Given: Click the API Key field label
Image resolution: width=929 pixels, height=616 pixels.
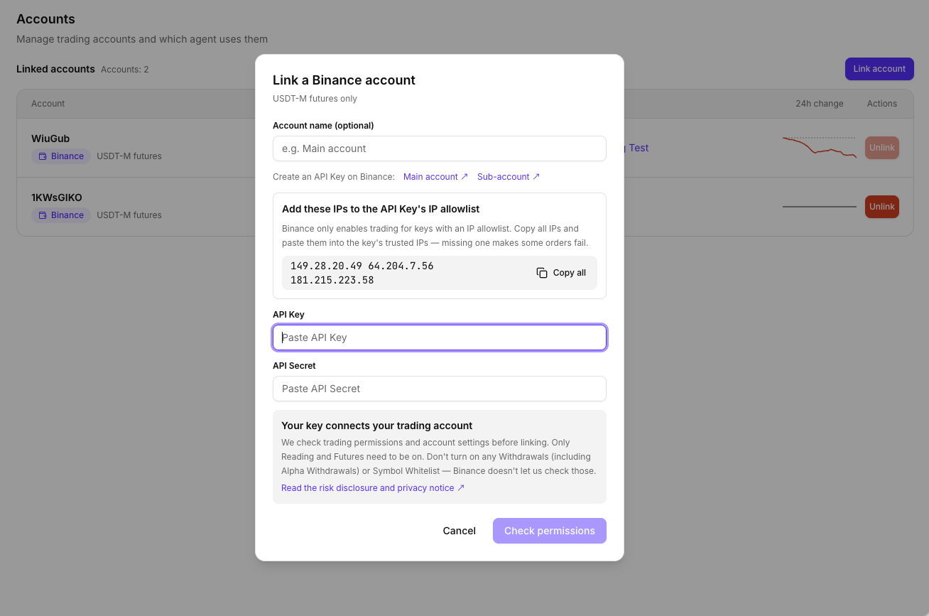Looking at the screenshot, I should click(288, 315).
